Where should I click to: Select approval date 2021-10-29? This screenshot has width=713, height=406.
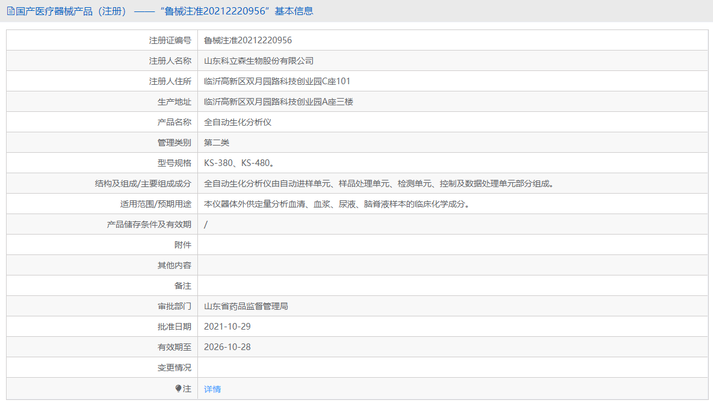pos(227,327)
